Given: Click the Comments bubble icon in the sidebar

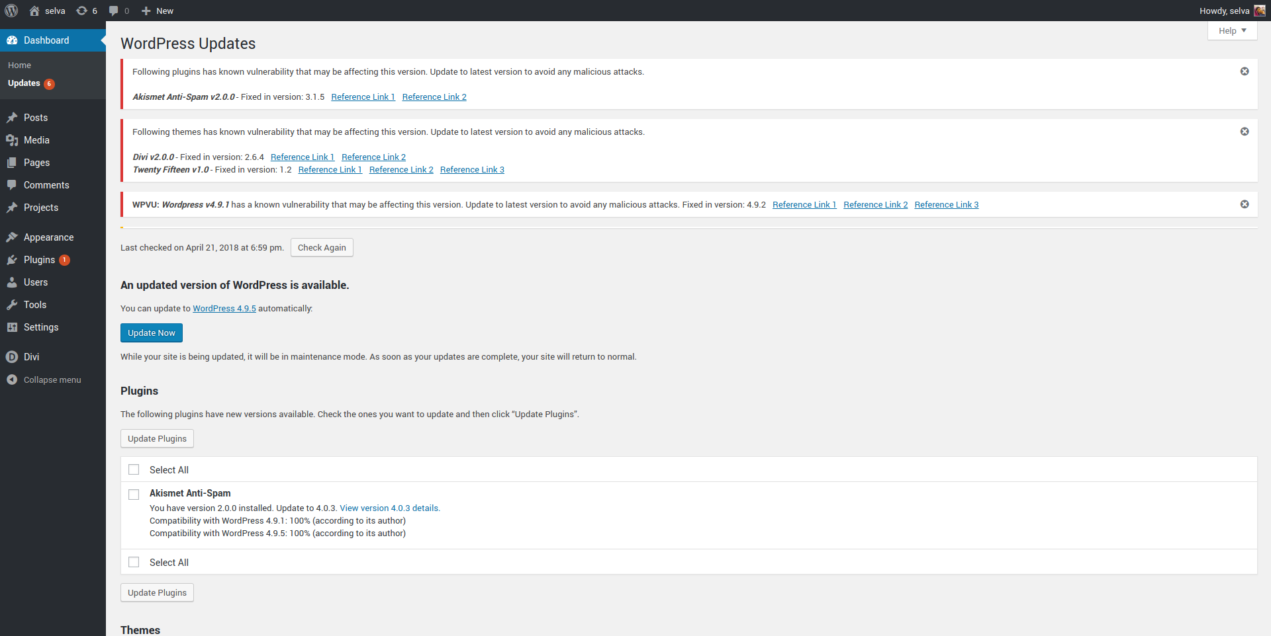Looking at the screenshot, I should click(12, 185).
